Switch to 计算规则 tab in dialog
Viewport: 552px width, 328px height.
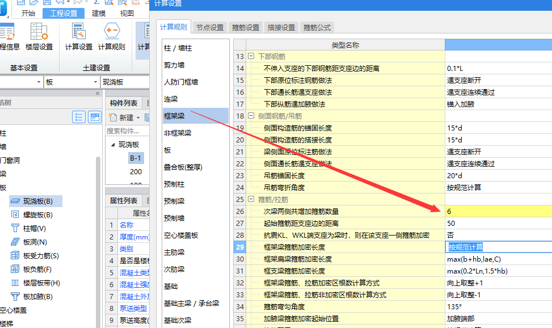pyautogui.click(x=173, y=27)
